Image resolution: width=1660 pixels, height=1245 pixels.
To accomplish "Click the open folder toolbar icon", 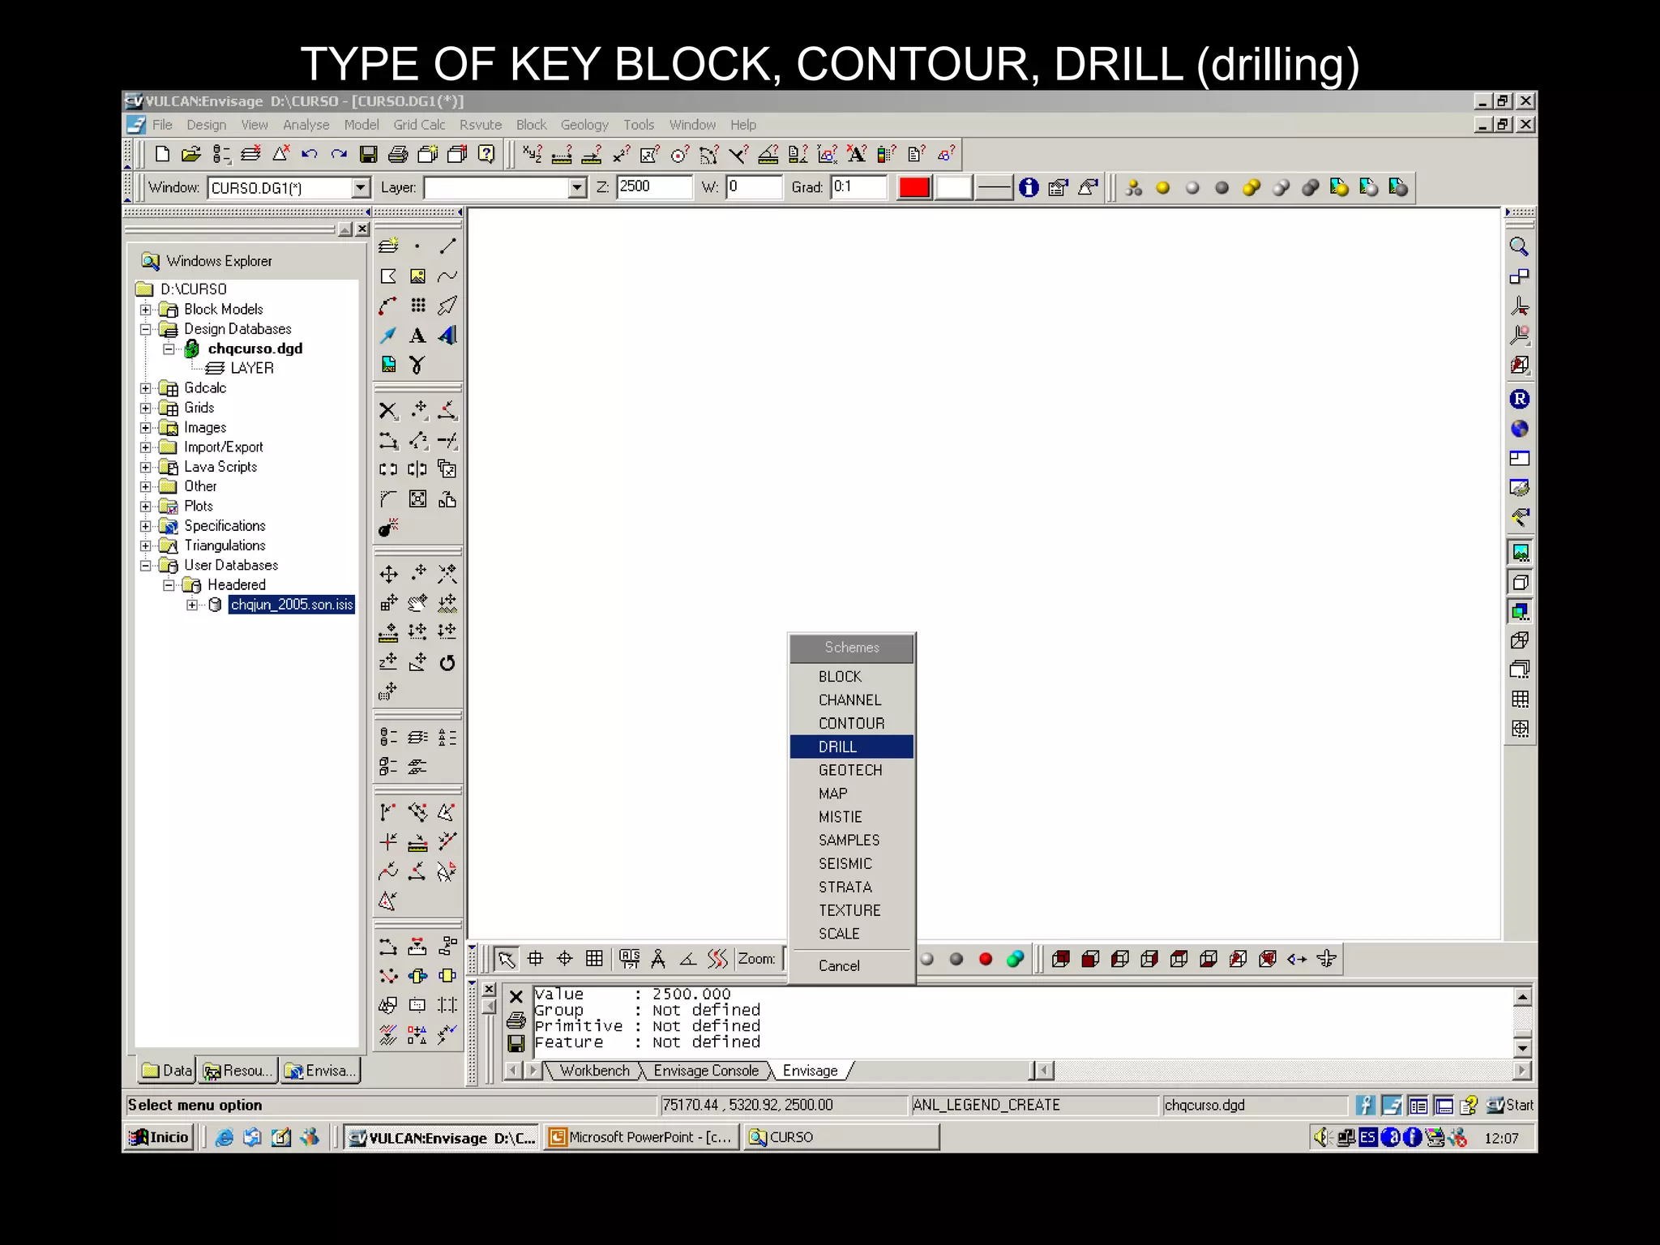I will 191,154.
